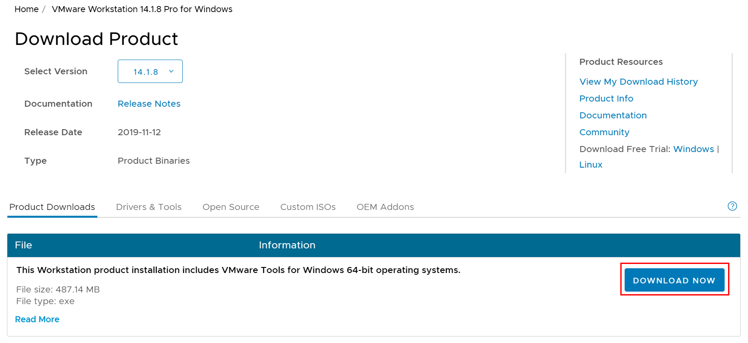
Task: Download the free trial for Linux
Action: click(591, 165)
